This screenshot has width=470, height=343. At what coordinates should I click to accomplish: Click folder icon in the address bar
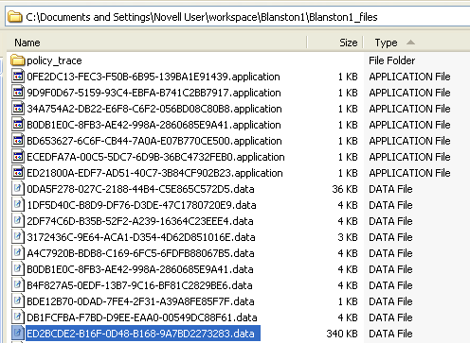15,17
